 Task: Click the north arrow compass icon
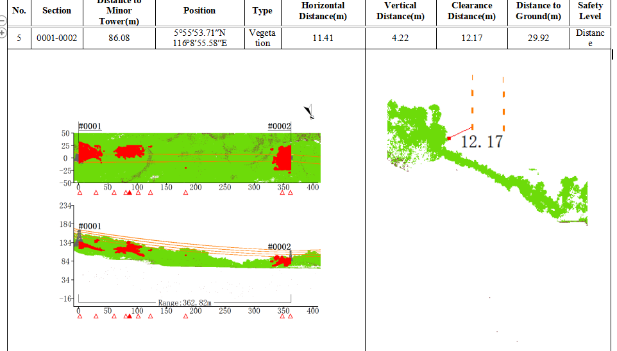click(309, 111)
